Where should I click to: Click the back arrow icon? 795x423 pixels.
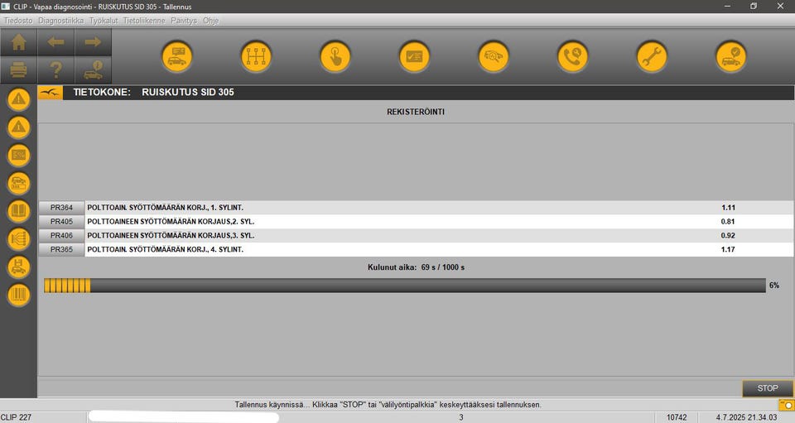(55, 42)
